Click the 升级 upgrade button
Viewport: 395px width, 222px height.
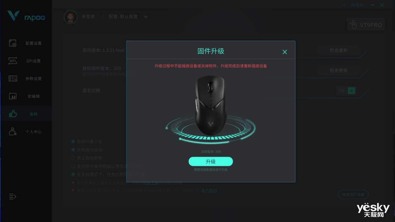211,162
